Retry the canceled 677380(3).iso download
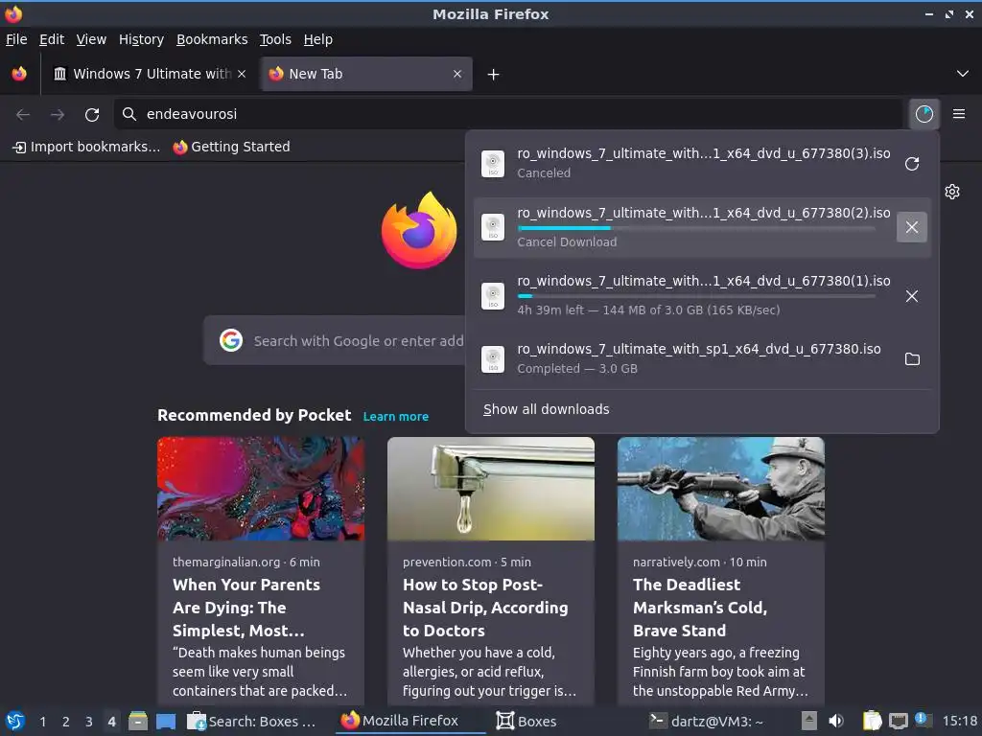Screen dimensions: 982x736 [912, 164]
